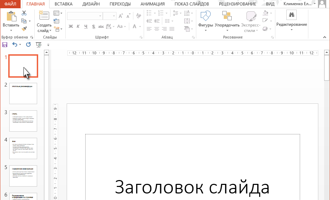Increase font size with large A icon
330x200 pixels.
[x=121, y=16]
